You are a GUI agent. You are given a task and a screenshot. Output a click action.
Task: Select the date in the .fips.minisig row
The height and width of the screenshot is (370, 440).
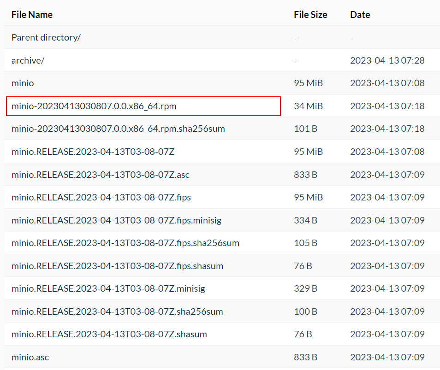click(387, 220)
